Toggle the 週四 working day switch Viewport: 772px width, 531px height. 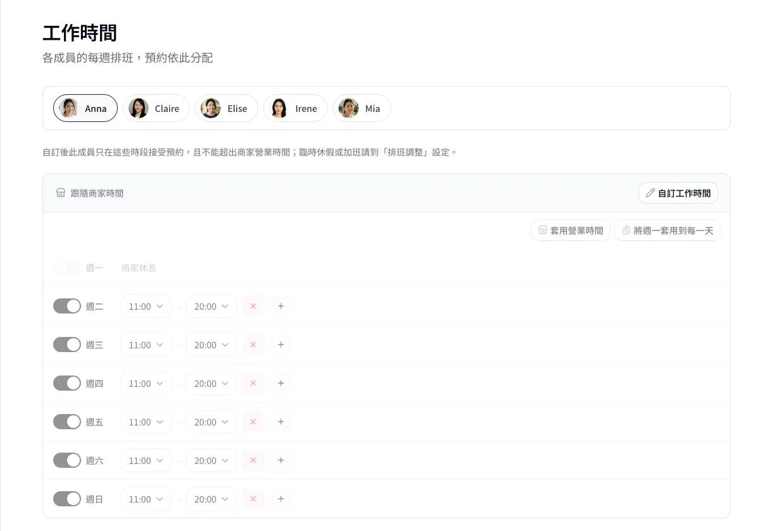pyautogui.click(x=67, y=383)
